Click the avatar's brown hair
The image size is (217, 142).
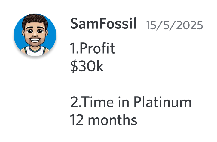click(35, 20)
